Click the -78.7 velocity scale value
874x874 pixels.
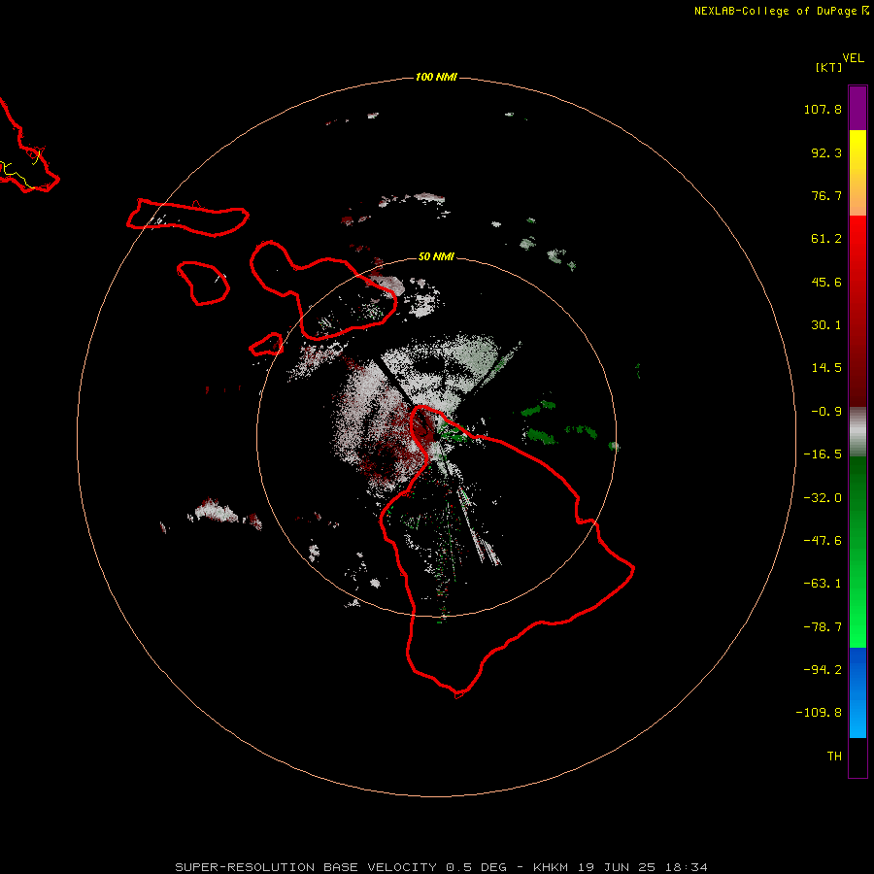[x=823, y=627]
